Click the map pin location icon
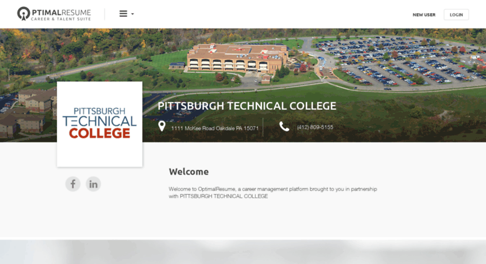Image resolution: width=486 pixels, height=264 pixels. 161,126
